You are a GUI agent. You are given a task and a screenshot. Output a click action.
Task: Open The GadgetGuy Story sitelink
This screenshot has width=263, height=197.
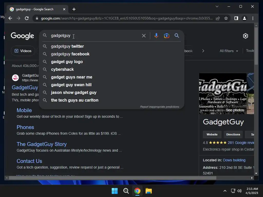(x=42, y=144)
